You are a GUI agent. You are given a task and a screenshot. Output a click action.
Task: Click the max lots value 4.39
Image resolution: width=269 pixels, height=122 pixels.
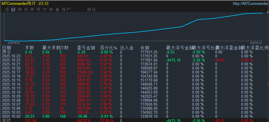click(46, 64)
